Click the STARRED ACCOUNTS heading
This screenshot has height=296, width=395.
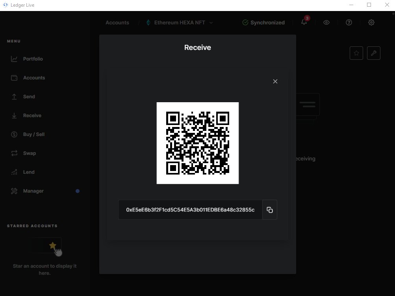[32, 226]
